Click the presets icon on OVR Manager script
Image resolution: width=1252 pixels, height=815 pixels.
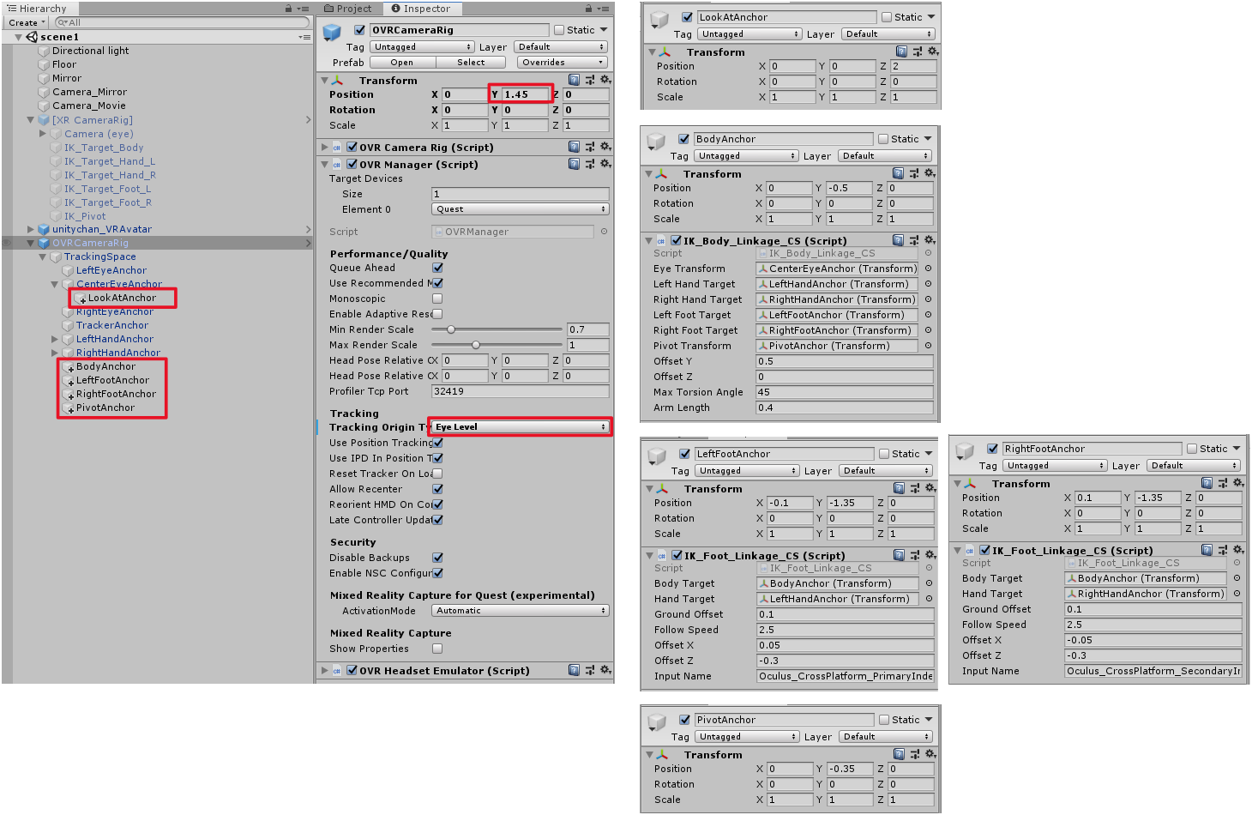click(588, 164)
